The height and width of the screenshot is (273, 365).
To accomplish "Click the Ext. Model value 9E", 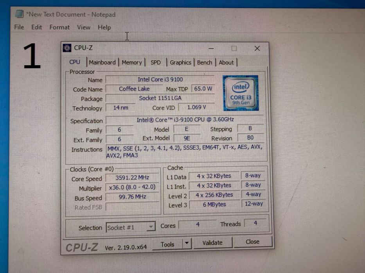I will click(187, 138).
